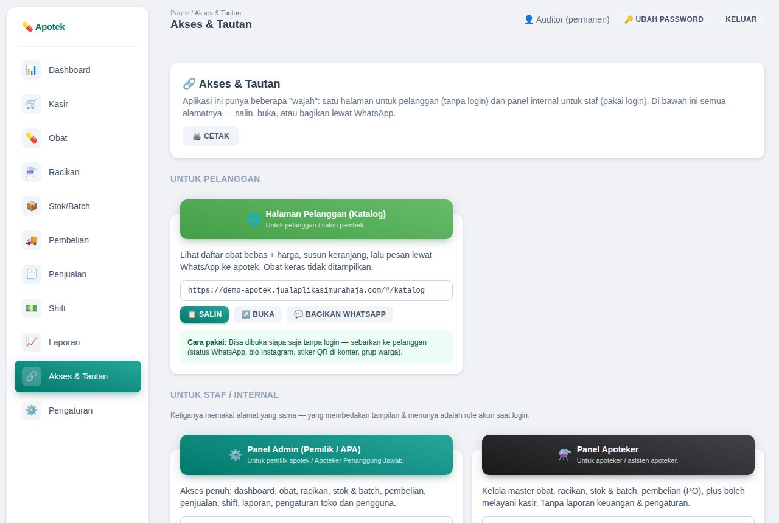Click UBAH PASSWORD in header
This screenshot has width=779, height=523.
[x=664, y=19]
